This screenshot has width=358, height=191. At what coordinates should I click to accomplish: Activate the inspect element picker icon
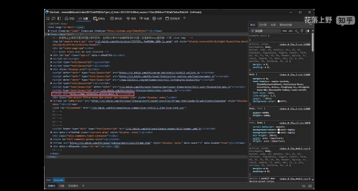pos(48,19)
